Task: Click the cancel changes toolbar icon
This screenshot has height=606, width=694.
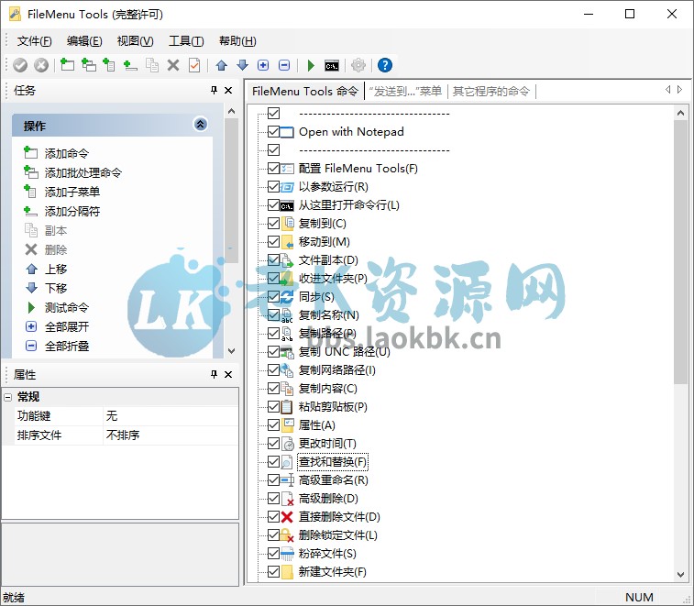Action: click(41, 65)
